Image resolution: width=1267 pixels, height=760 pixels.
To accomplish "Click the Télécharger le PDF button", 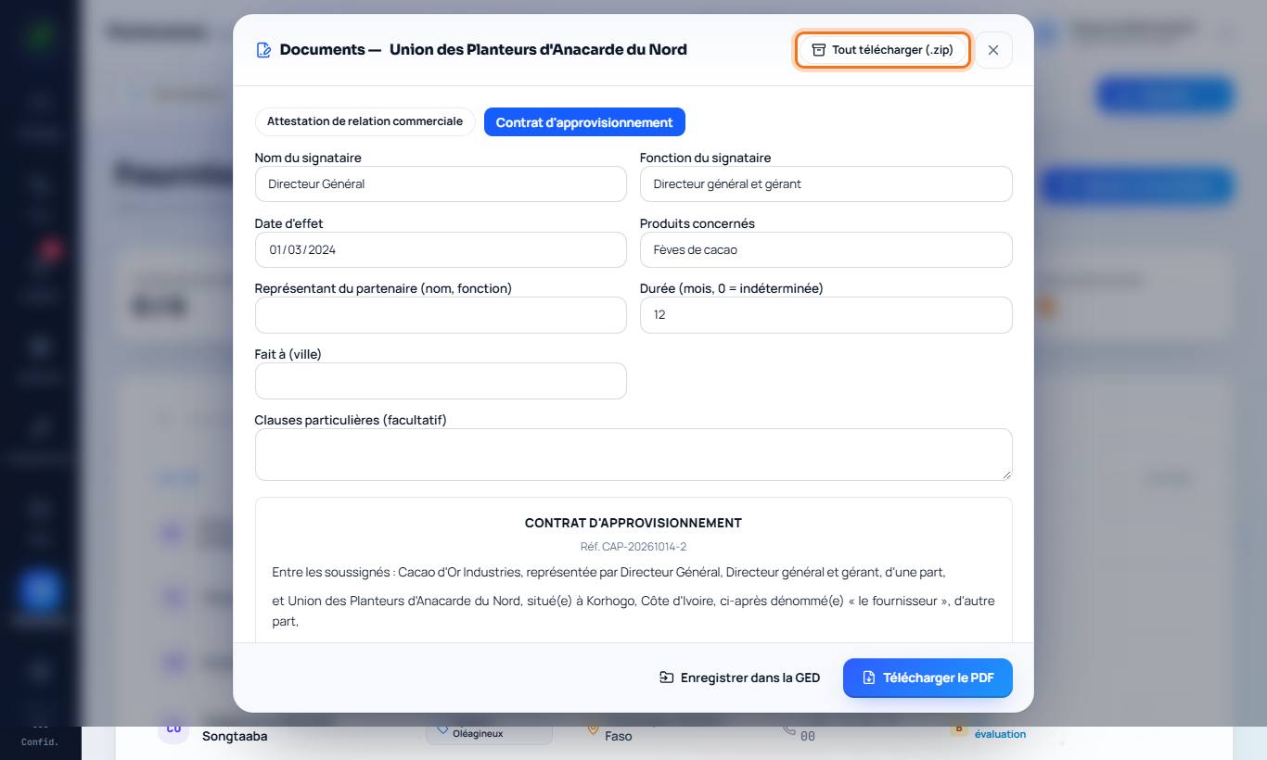I will point(928,678).
